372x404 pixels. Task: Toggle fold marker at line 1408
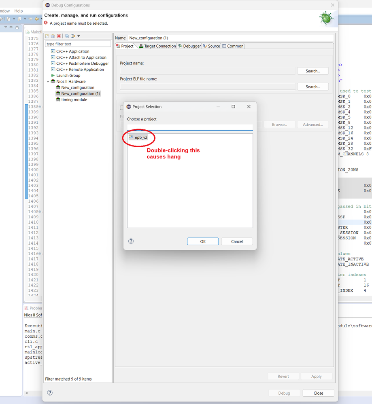pyautogui.click(x=40, y=212)
